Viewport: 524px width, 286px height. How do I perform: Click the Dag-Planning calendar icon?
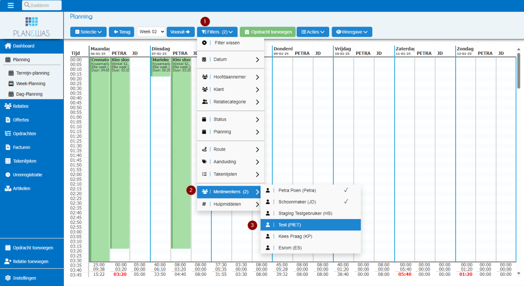(x=11, y=94)
